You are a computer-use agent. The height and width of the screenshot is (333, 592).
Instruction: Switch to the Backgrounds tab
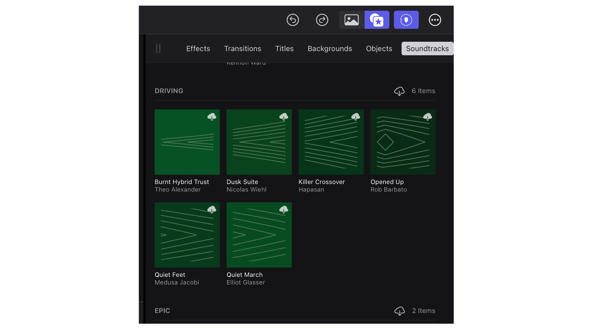tap(330, 48)
